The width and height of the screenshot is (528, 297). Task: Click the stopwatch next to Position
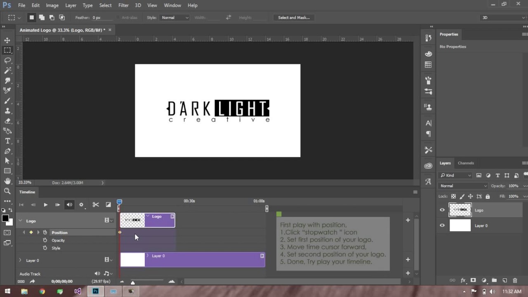(x=45, y=232)
